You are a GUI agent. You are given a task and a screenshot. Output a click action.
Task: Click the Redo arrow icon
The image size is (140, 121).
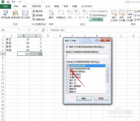coord(20,2)
